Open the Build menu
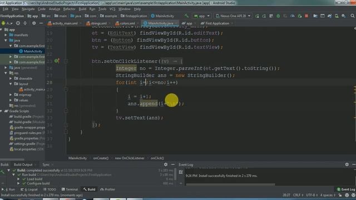356x200 pixels. coord(82,9)
